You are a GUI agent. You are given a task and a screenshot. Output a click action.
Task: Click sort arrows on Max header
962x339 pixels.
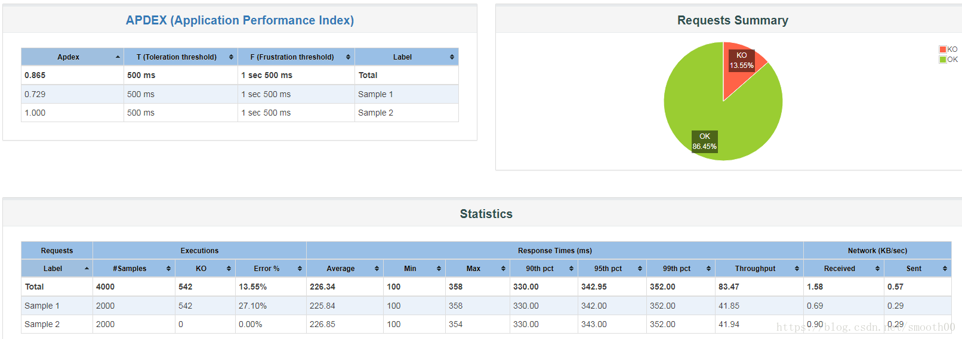click(503, 269)
